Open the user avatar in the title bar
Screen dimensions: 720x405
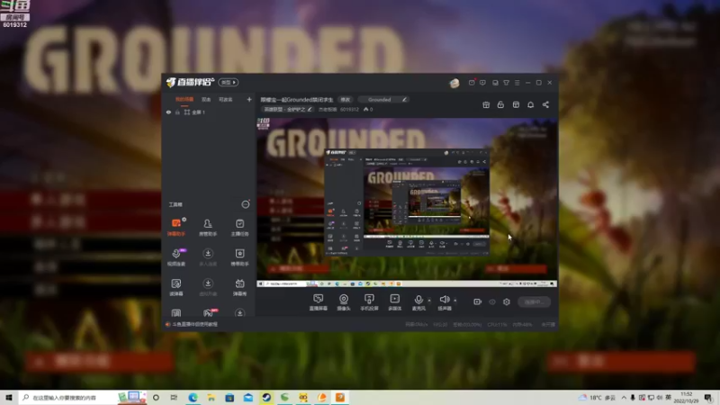pos(454,83)
